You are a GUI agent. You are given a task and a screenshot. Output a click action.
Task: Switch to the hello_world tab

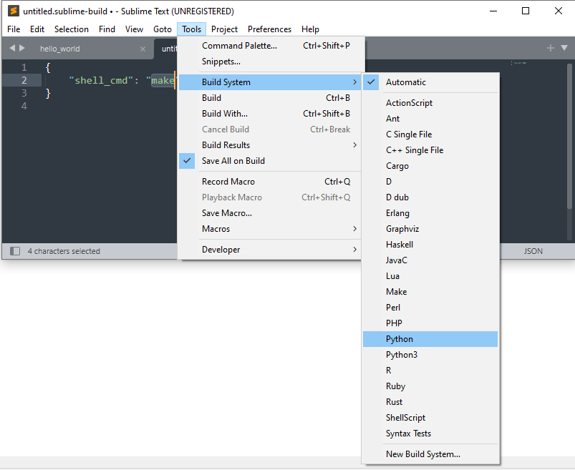coord(59,49)
